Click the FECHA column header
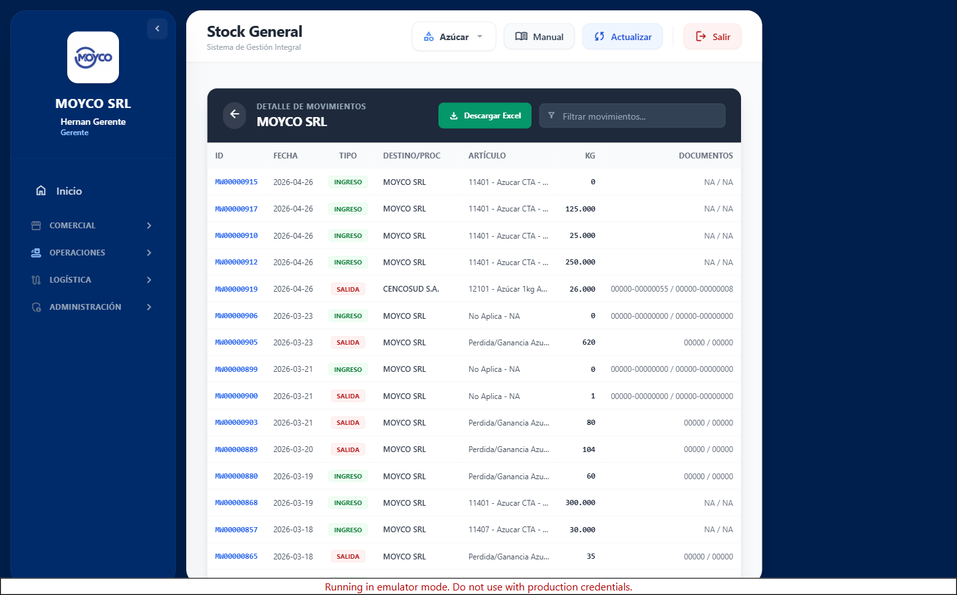 tap(286, 156)
